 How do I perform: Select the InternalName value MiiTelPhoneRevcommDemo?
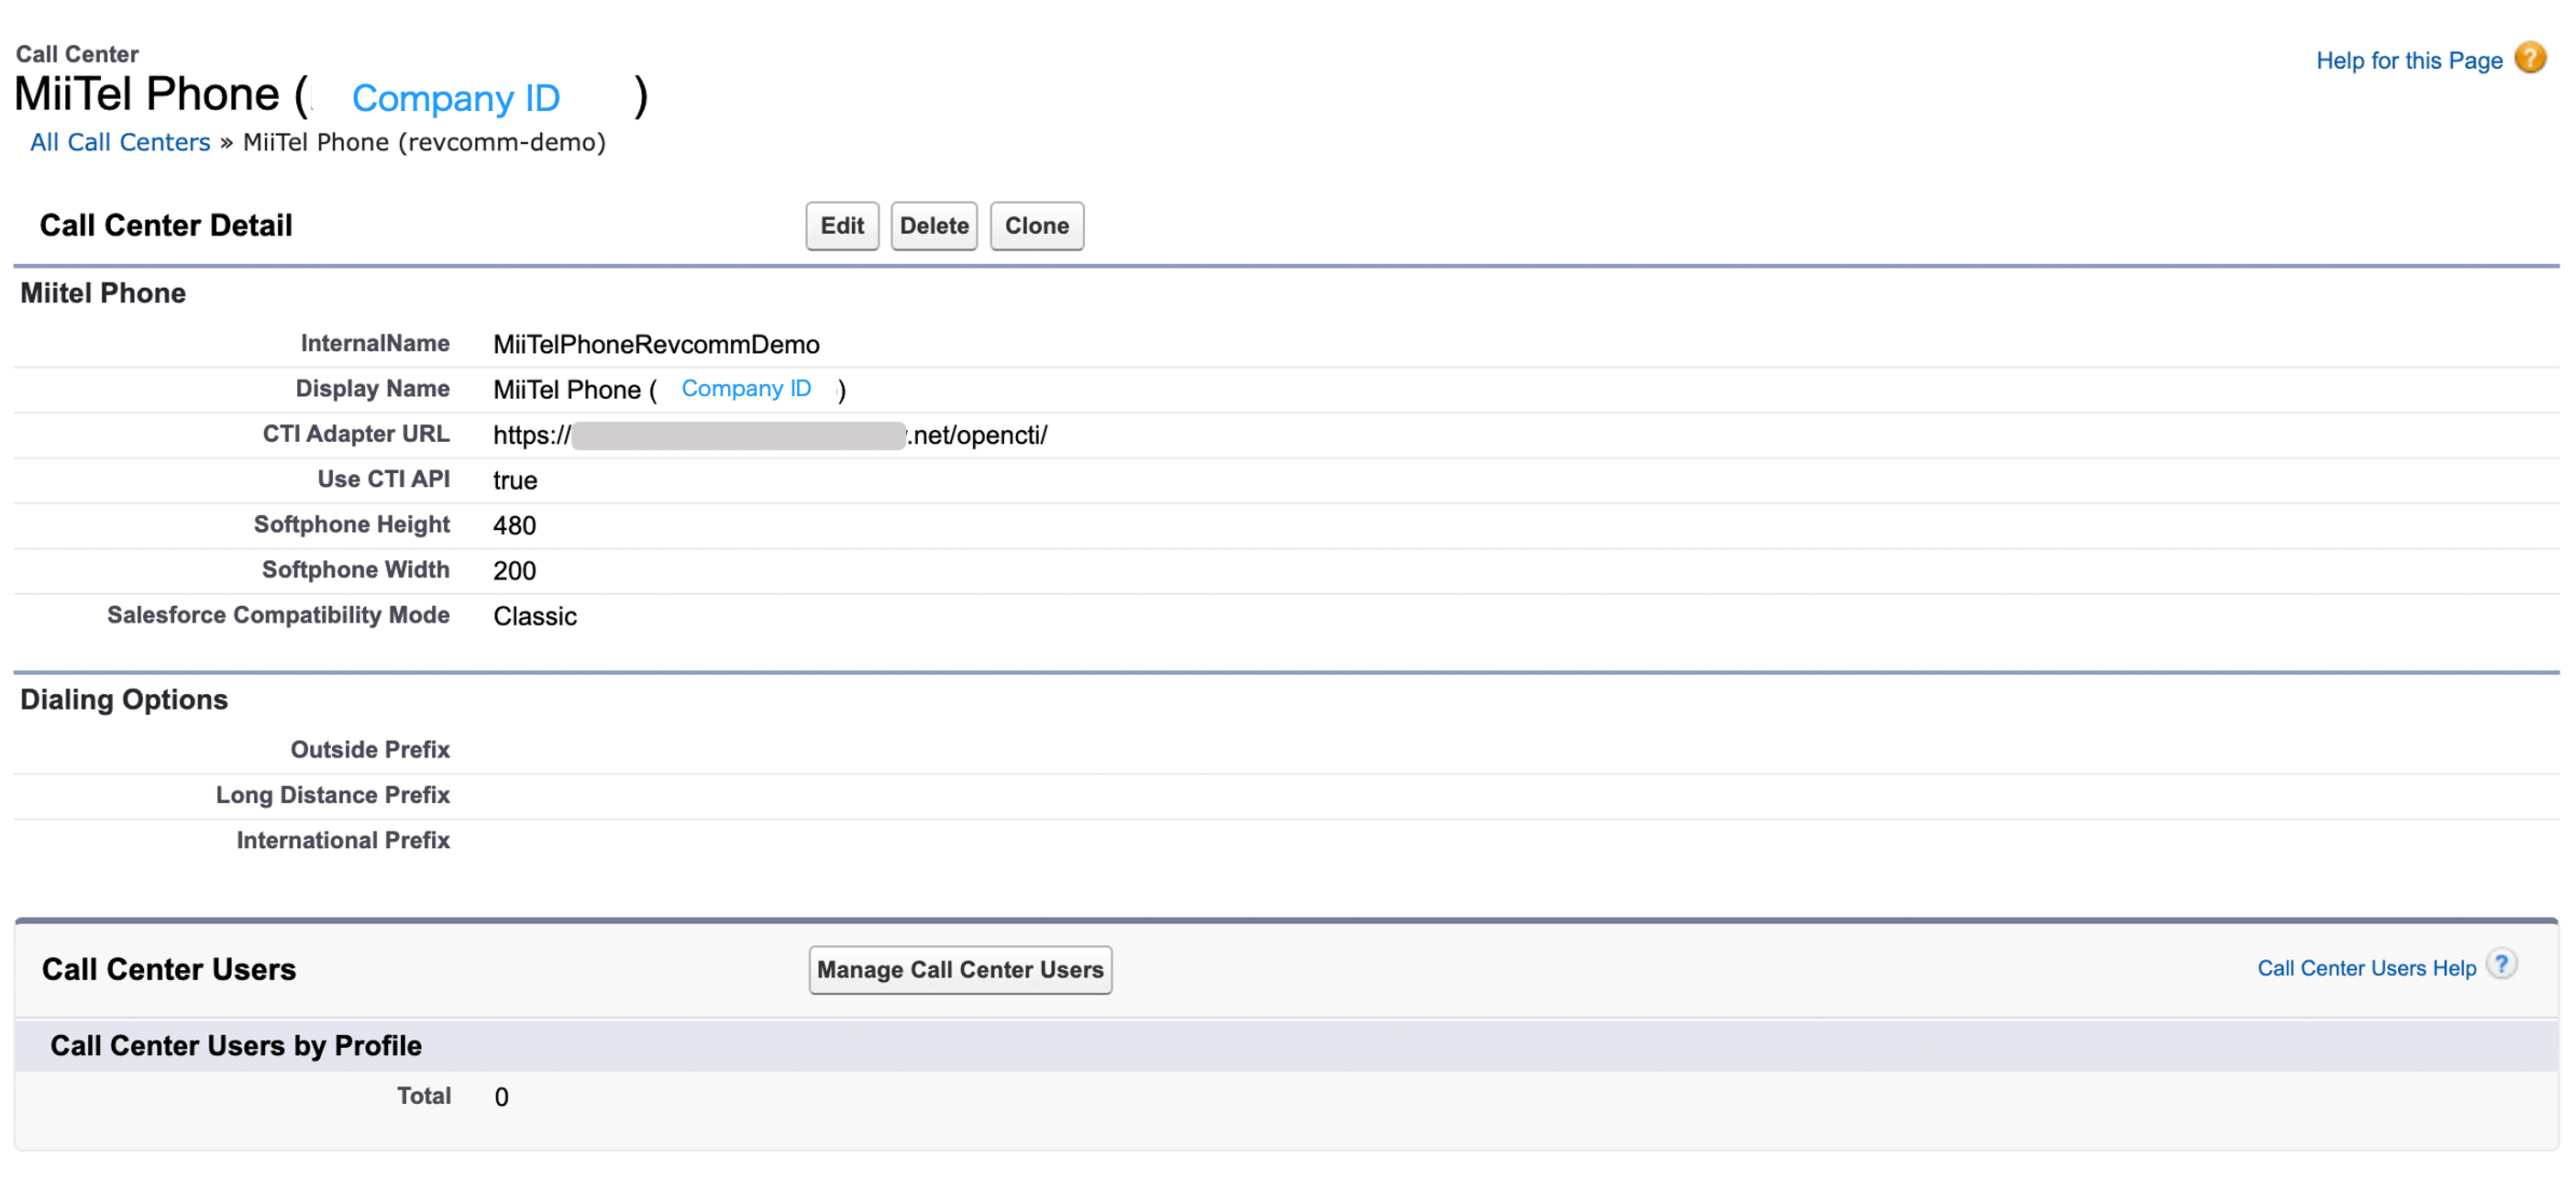click(x=656, y=345)
